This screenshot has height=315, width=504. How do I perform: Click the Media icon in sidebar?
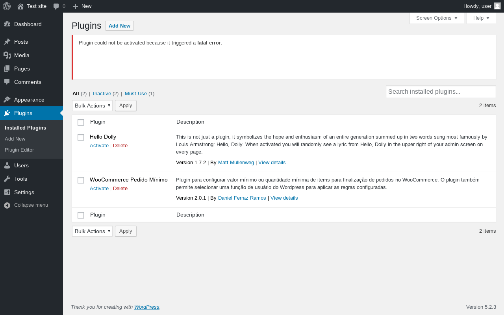pos(7,55)
